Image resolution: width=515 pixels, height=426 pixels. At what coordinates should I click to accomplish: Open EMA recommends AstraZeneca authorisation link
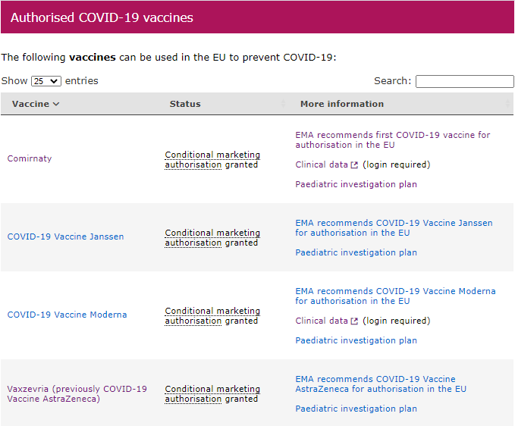click(x=381, y=384)
